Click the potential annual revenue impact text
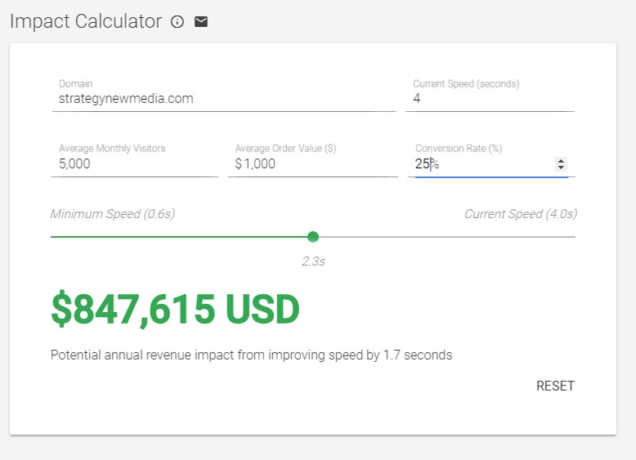The image size is (636, 460). [251, 355]
